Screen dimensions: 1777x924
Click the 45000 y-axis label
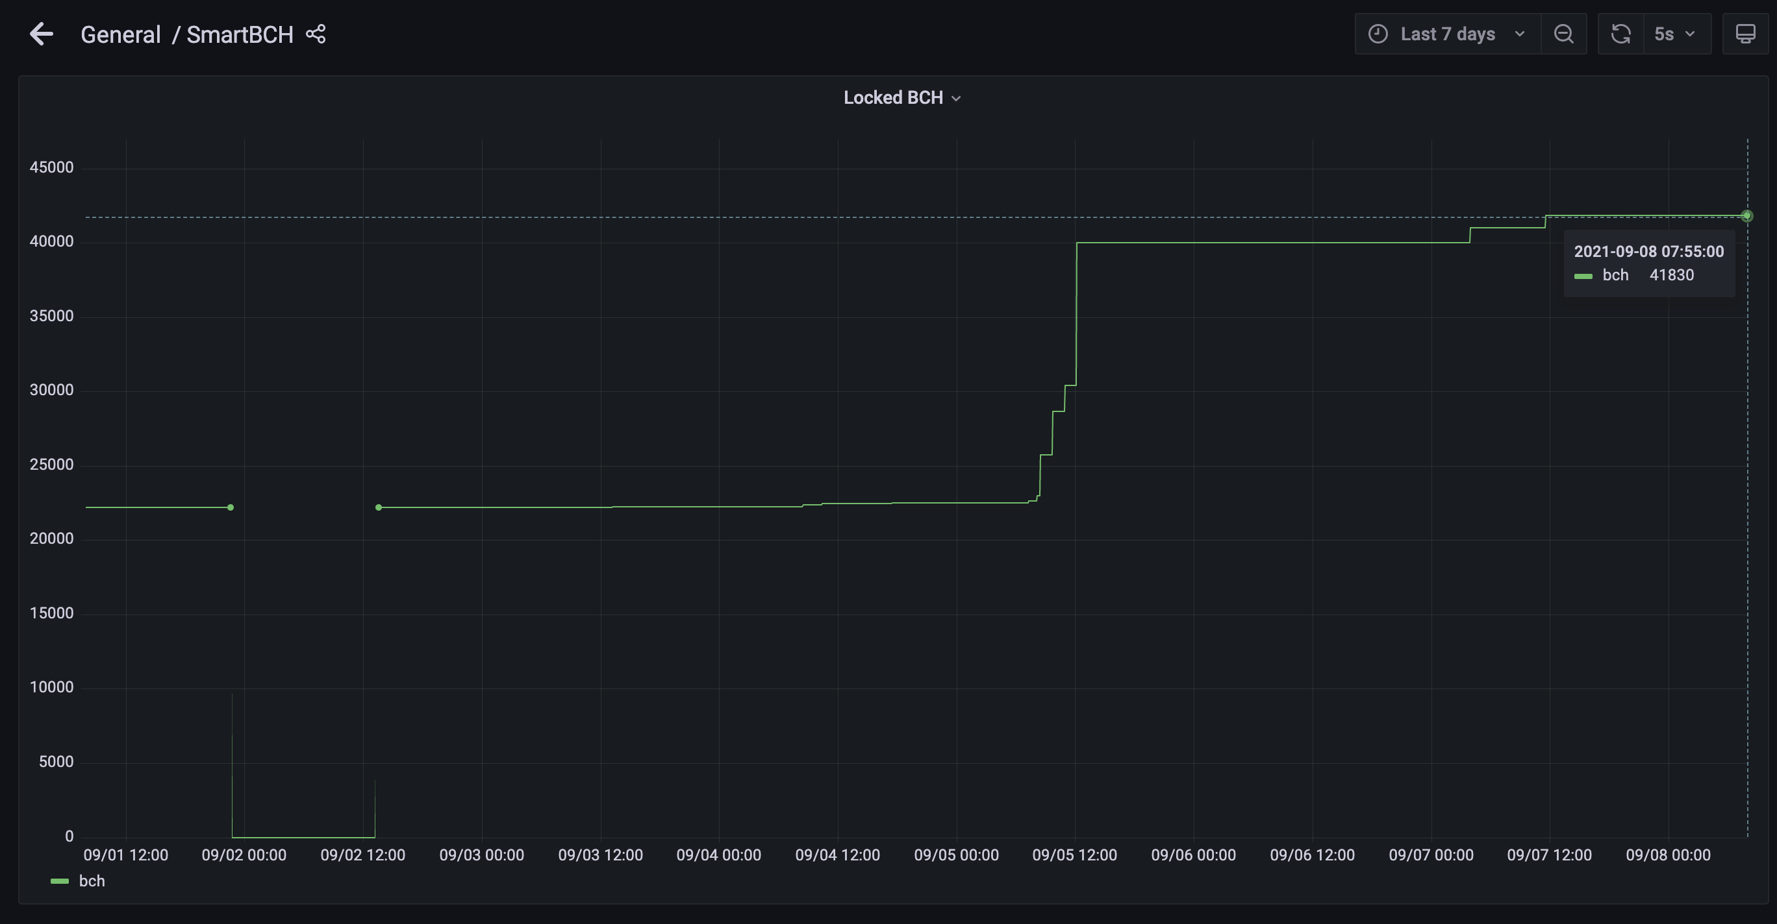52,167
